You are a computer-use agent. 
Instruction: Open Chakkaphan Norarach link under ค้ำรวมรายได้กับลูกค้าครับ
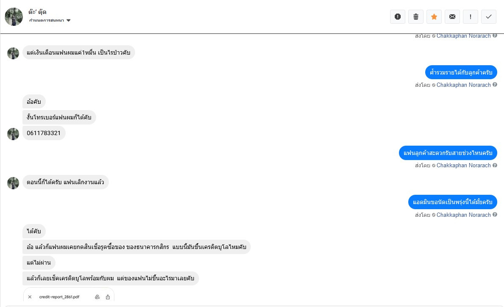[x=463, y=85]
